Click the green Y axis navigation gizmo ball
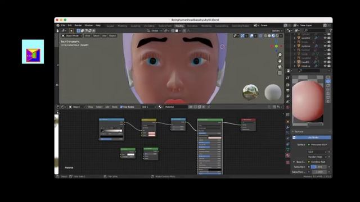The height and width of the screenshot is (202, 360). [276, 46]
